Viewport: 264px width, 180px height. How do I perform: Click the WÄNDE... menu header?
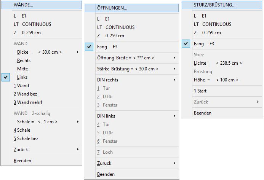42,5
